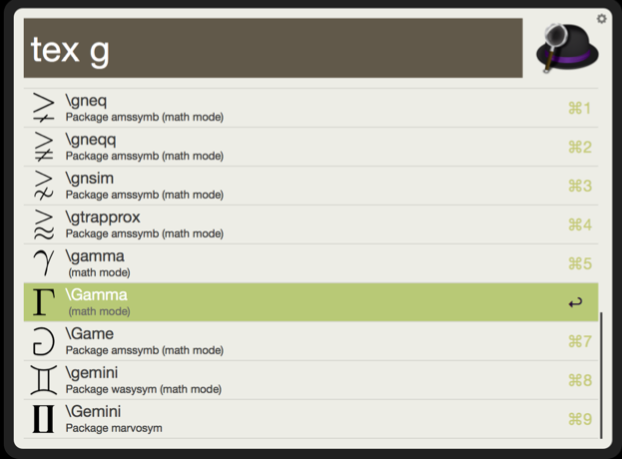Pick the \Gemini Package marvosym result
The width and height of the screenshot is (622, 459).
point(311,419)
